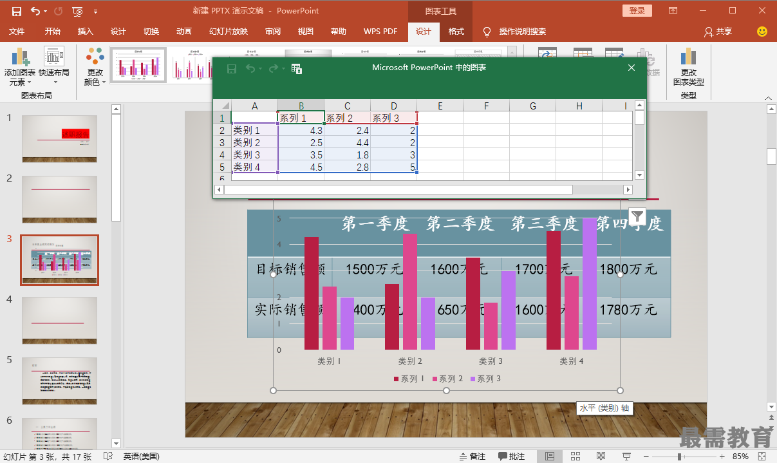Select slide 2 thumbnail in slide panel
This screenshot has height=463, width=777.
click(59, 199)
